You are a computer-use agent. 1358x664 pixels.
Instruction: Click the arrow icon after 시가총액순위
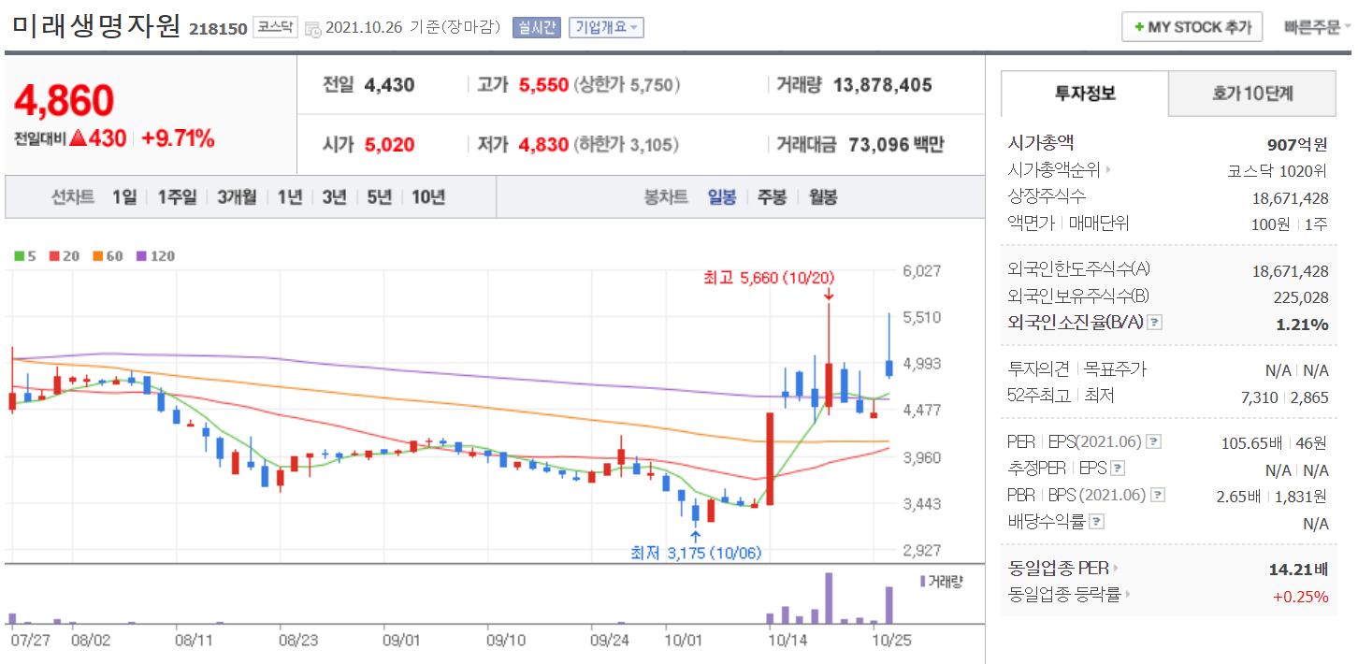(x=1109, y=170)
